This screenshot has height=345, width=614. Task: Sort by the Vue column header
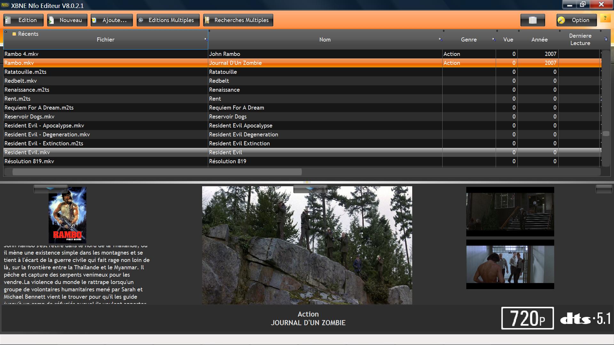(x=508, y=40)
